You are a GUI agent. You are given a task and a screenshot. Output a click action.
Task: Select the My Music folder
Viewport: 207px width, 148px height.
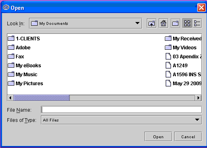(x=22, y=75)
